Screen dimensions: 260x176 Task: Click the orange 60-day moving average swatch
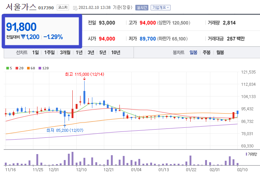(x=28, y=68)
